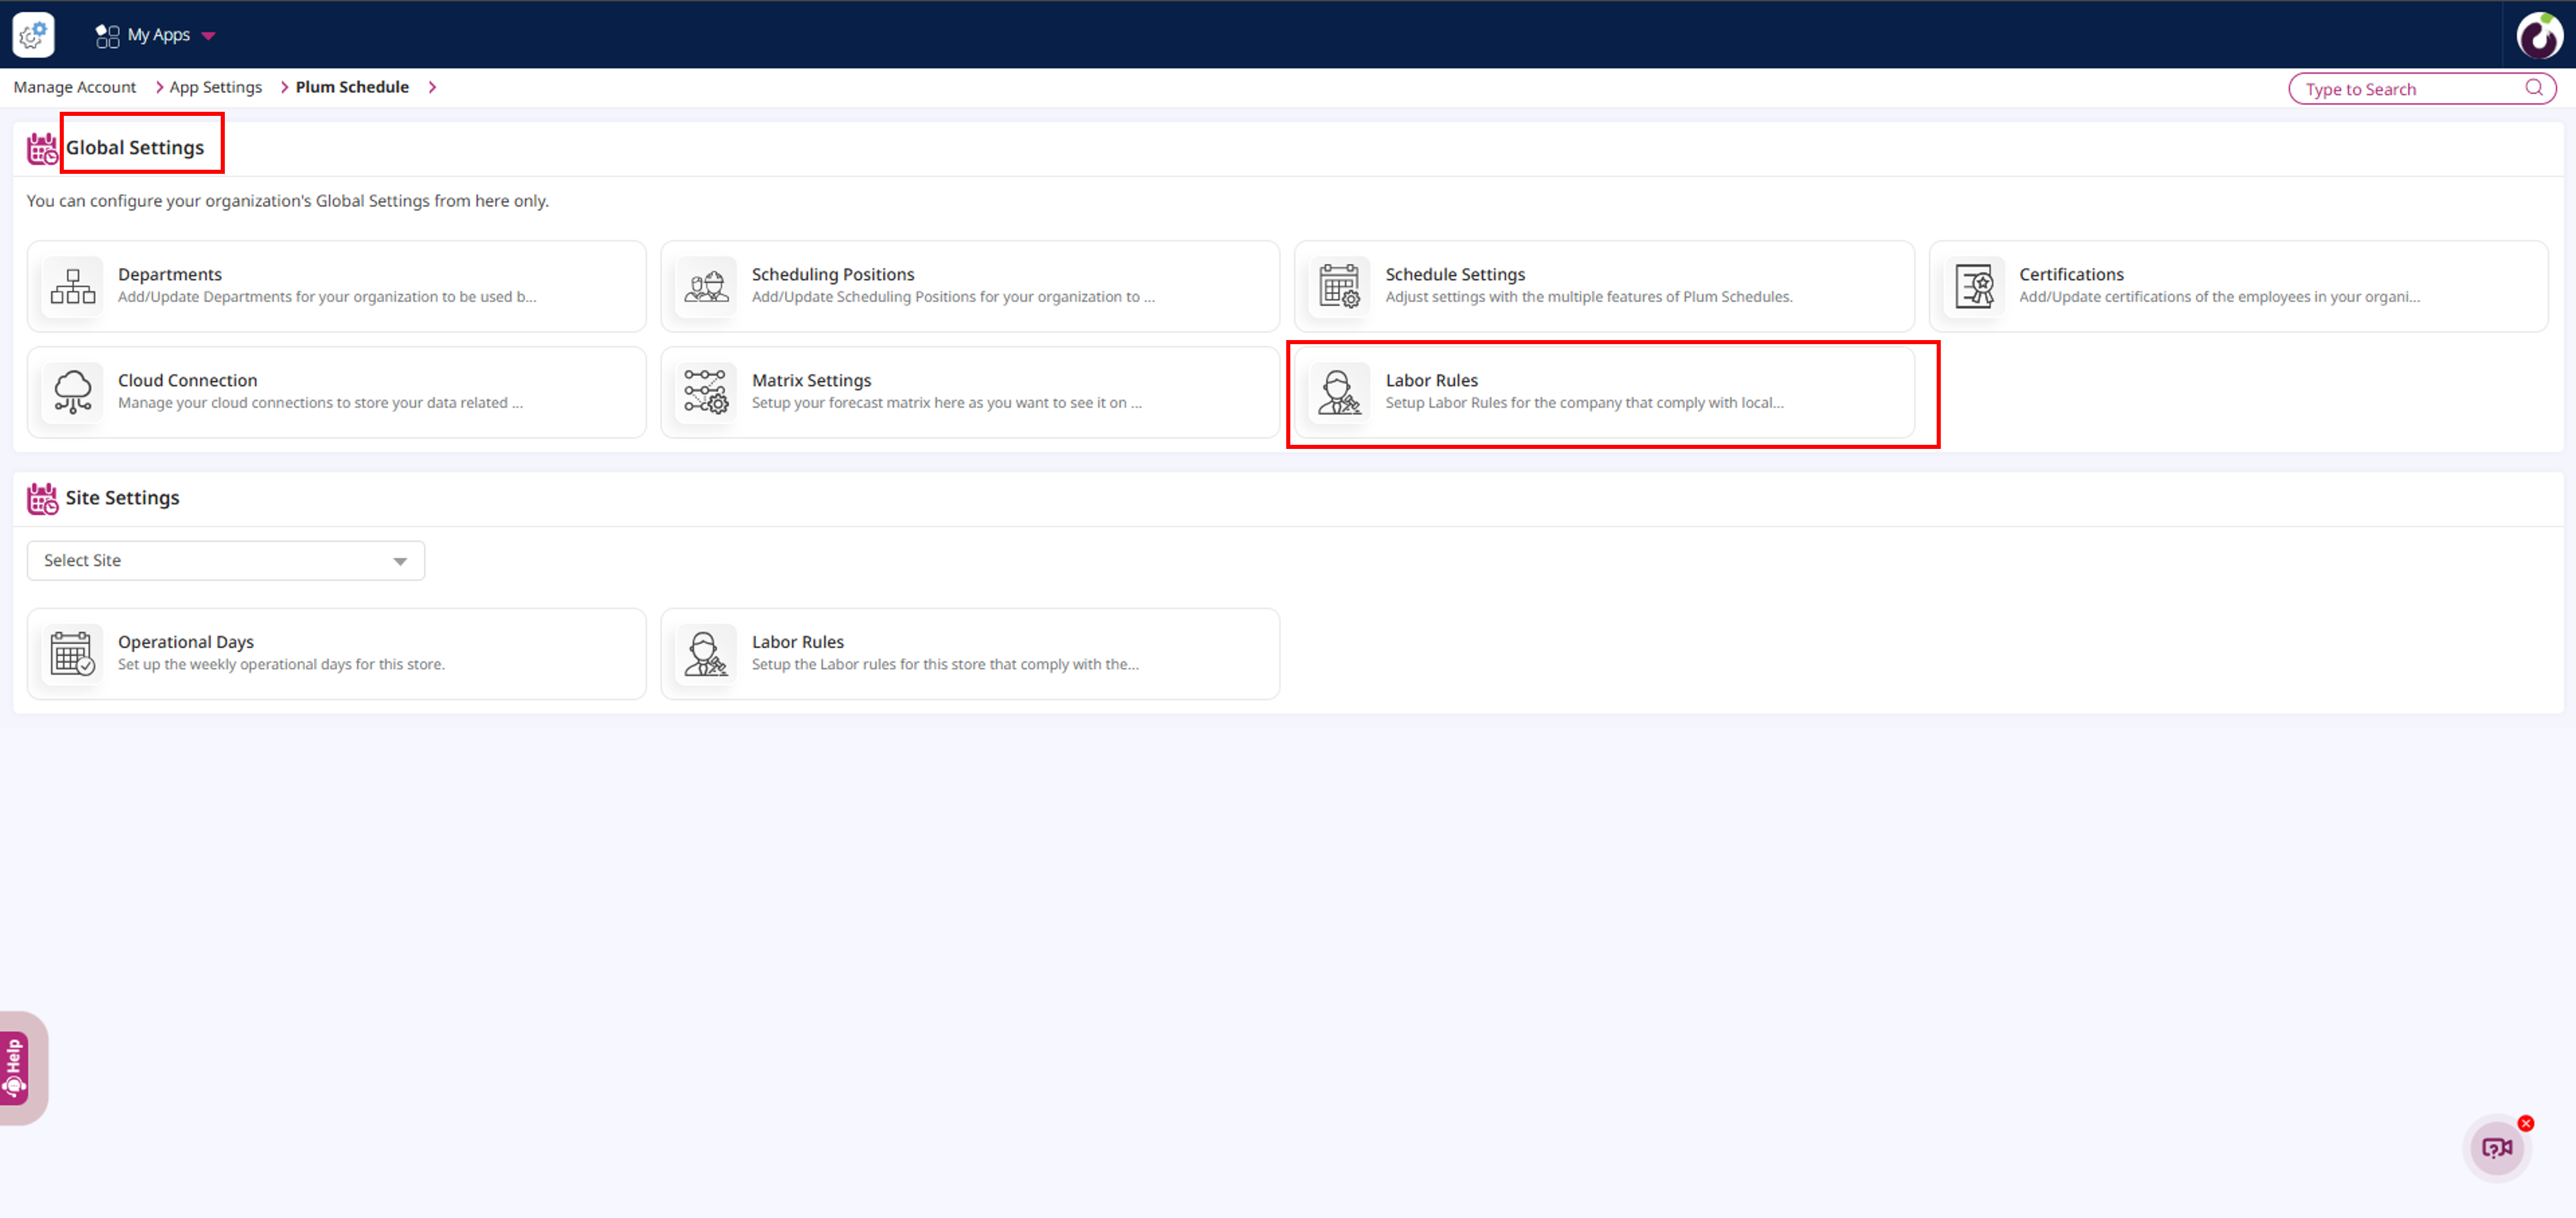Expand the Select Site dropdown
2576x1218 pixels.
(x=226, y=561)
